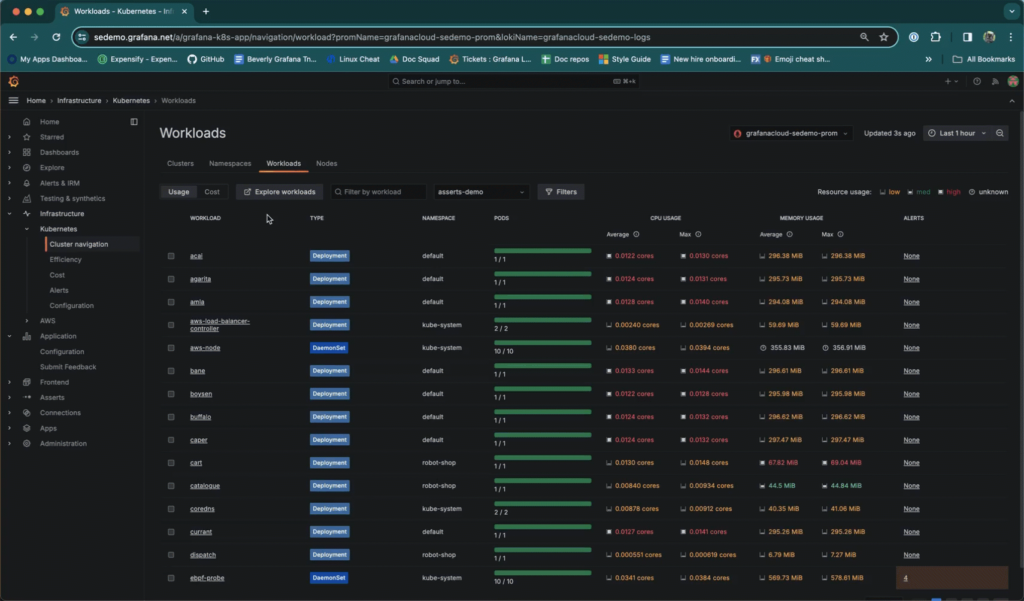Click the Explore workloads button
Screen dimensions: 1024x601
[279, 192]
